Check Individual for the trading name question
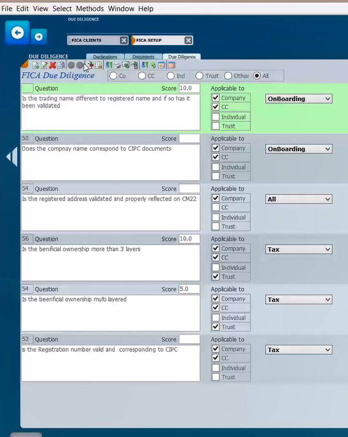This screenshot has width=348, height=437. coord(215,117)
